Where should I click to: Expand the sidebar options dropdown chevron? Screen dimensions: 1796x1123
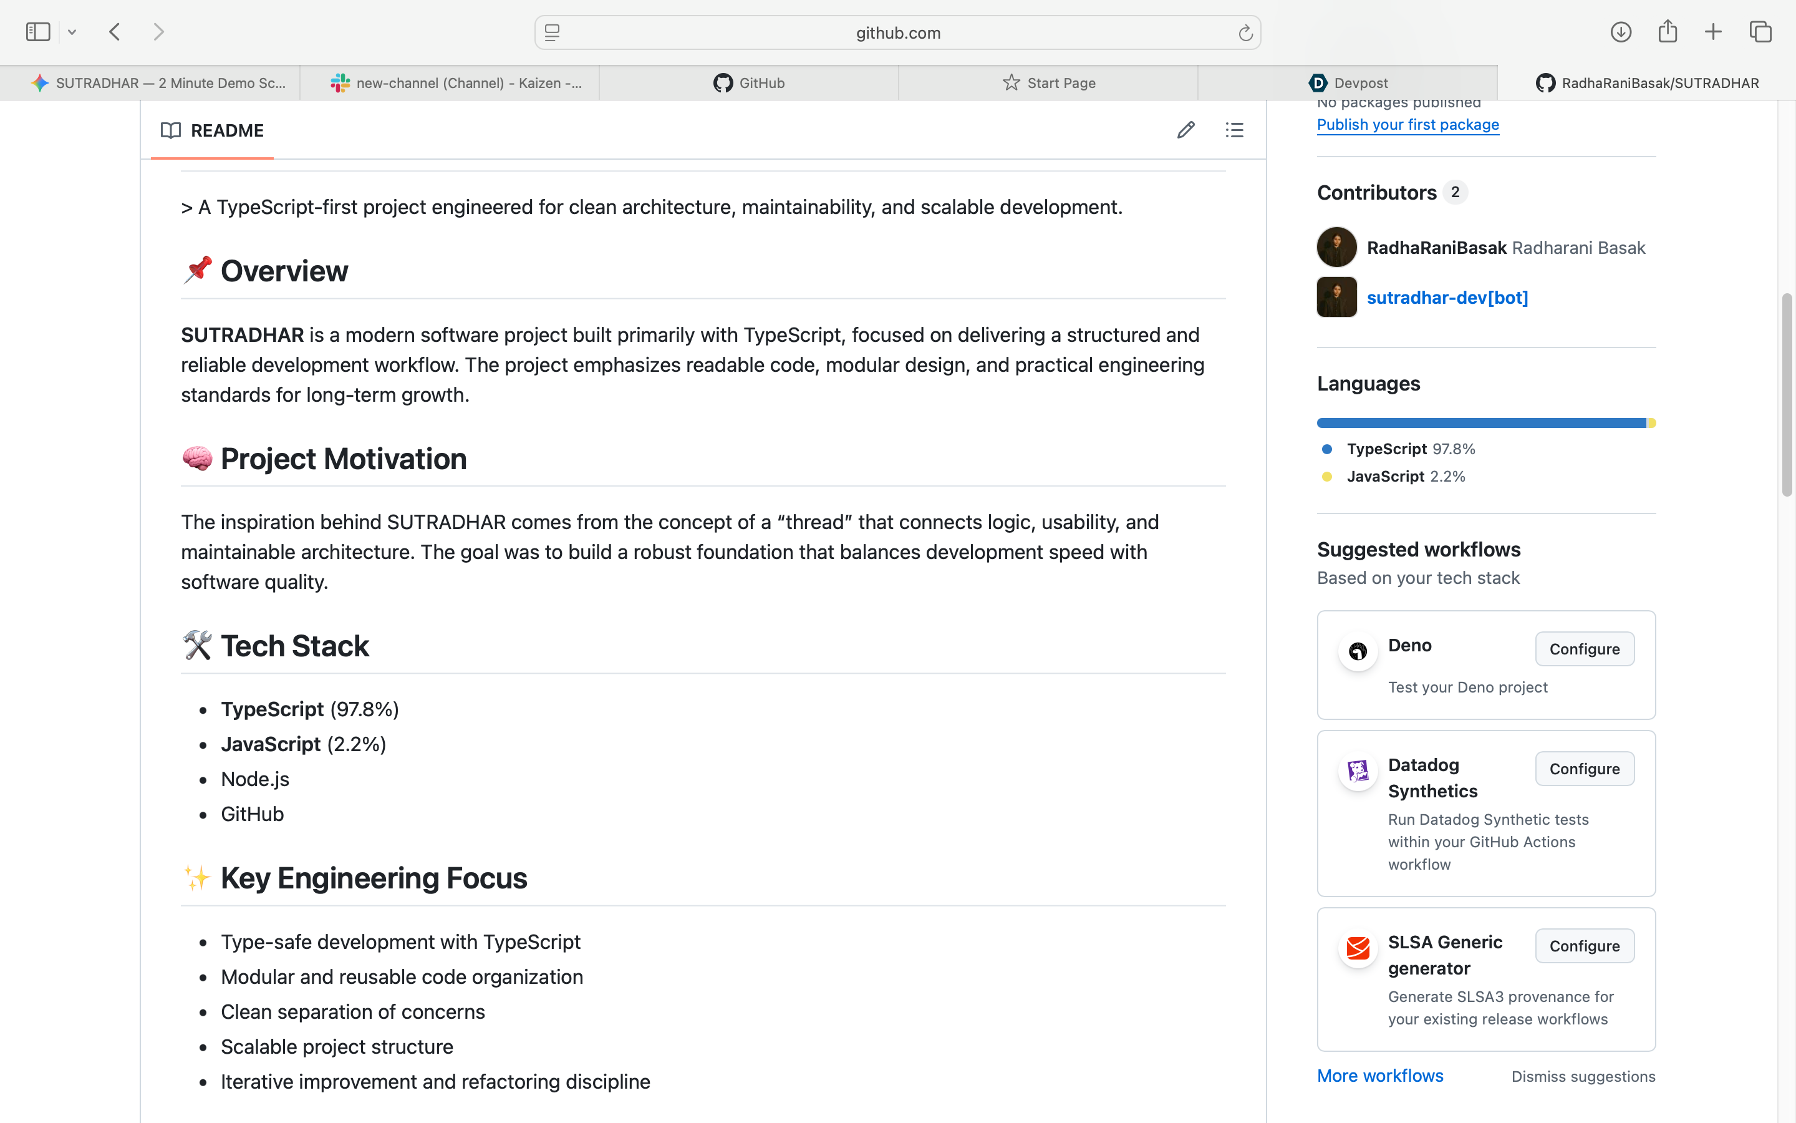(x=72, y=32)
